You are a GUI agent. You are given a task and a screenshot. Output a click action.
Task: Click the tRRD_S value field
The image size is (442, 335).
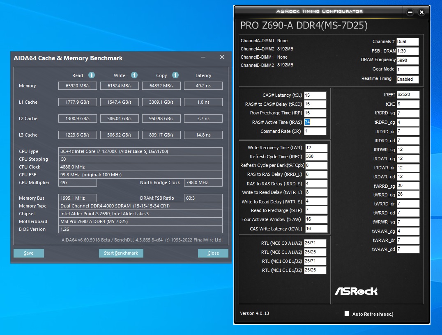[x=316, y=184]
